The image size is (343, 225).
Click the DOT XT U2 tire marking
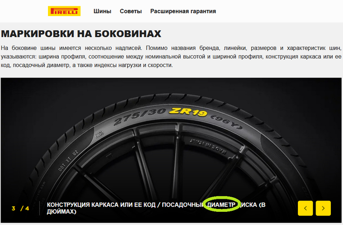pyautogui.click(x=68, y=161)
